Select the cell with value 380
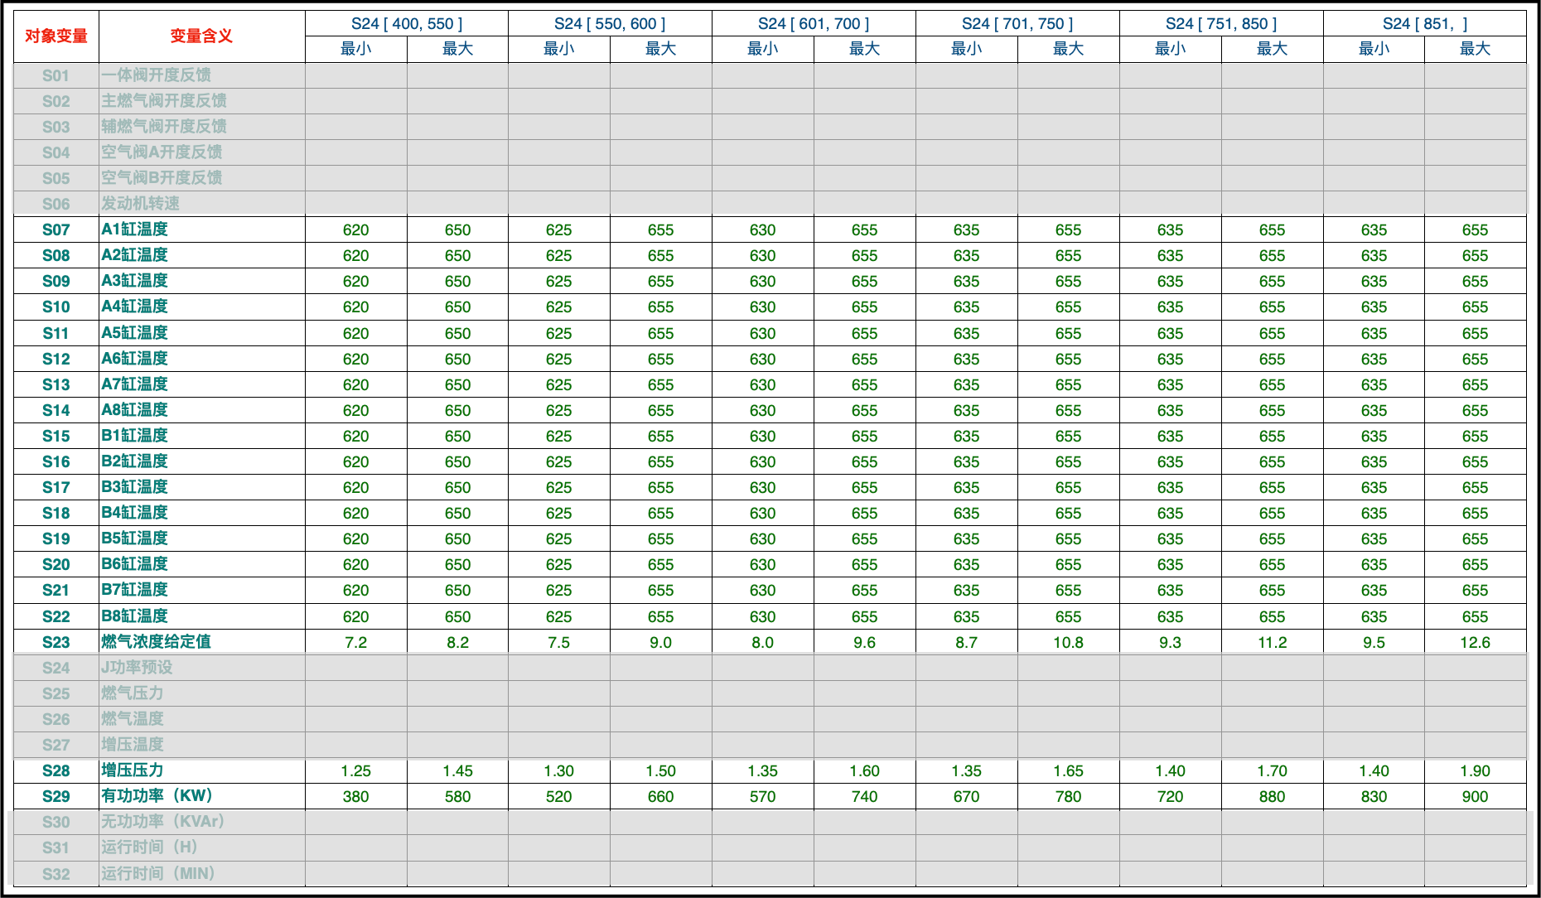Screen dimensions: 1541x898 pos(355,796)
